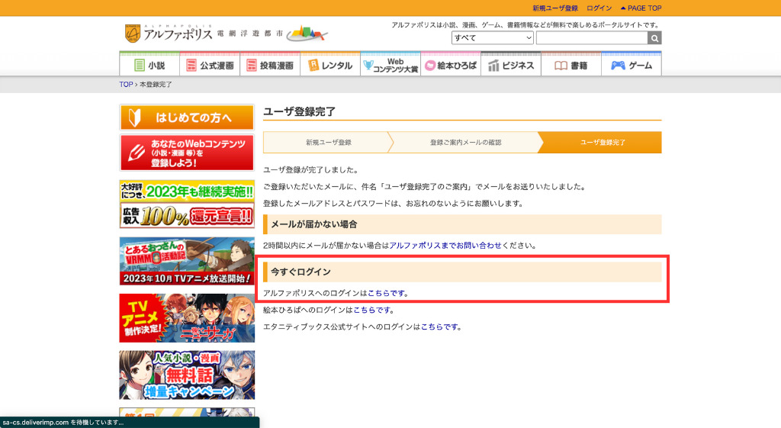Click the あなたのWebコンテンツを登録しよう red banner

(187, 153)
